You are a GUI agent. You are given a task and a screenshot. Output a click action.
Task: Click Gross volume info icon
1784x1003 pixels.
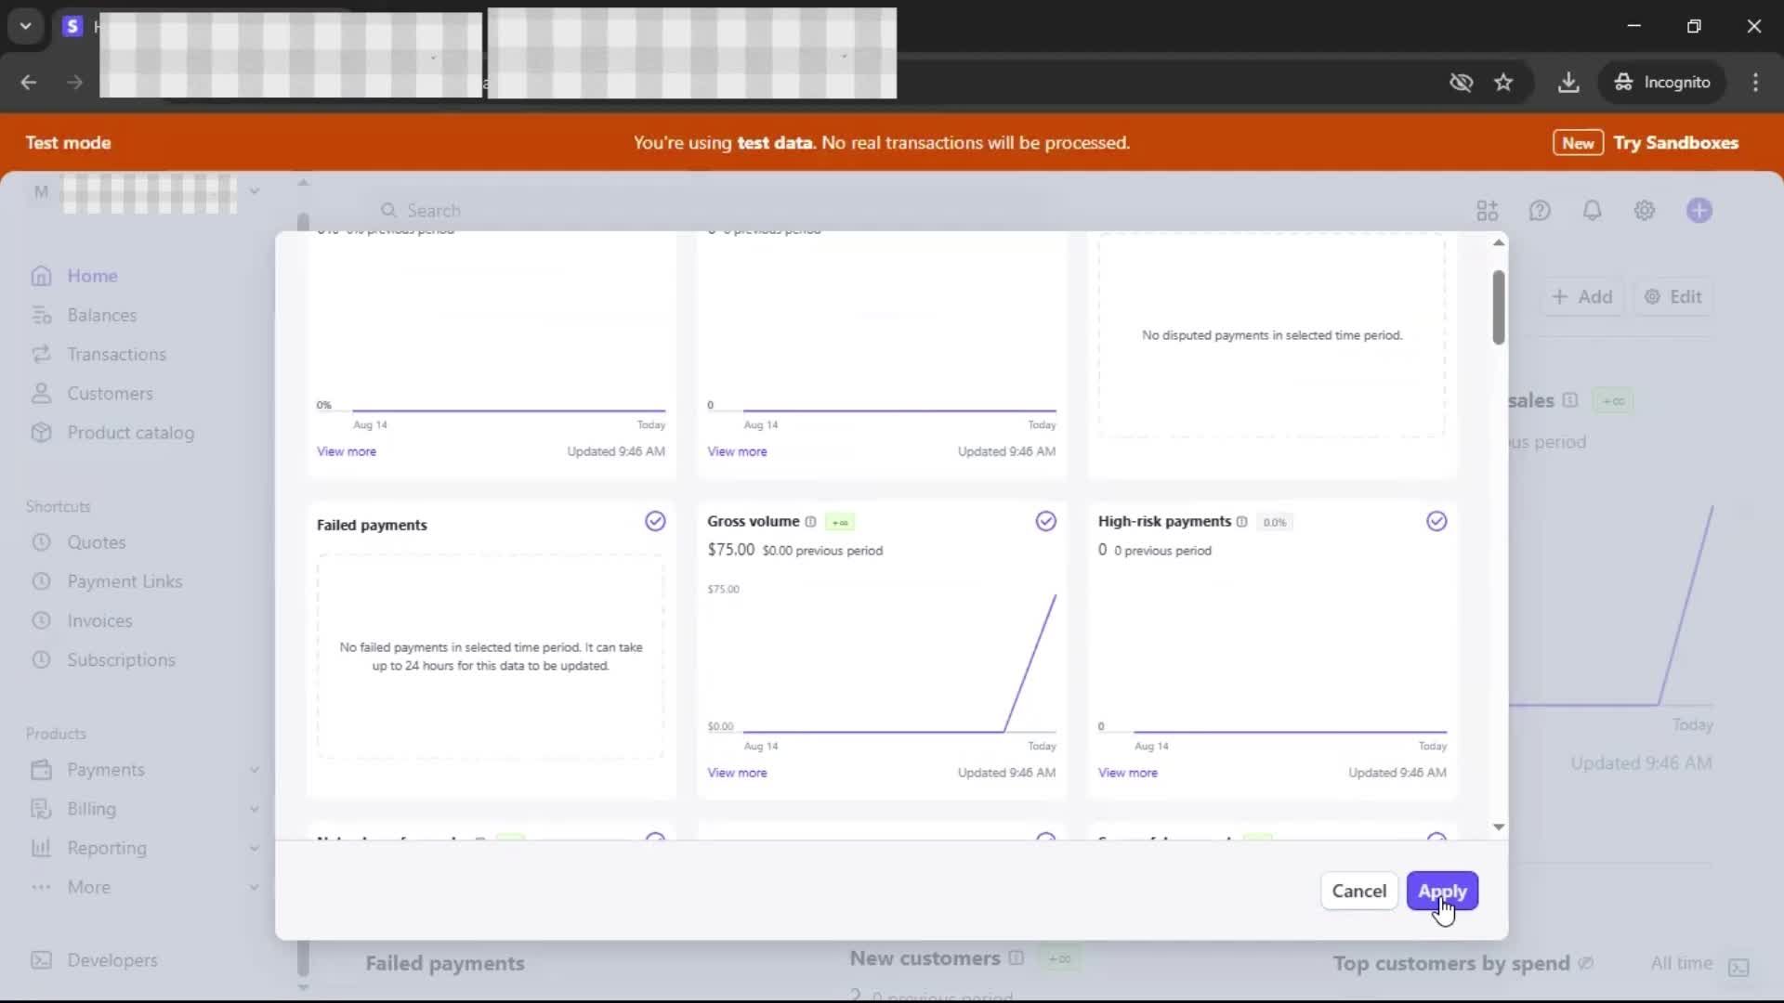click(x=810, y=522)
